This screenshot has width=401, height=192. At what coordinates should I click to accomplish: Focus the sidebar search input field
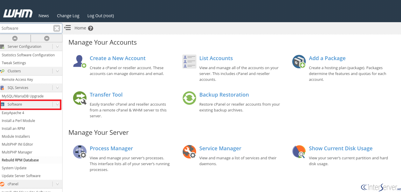[26, 28]
